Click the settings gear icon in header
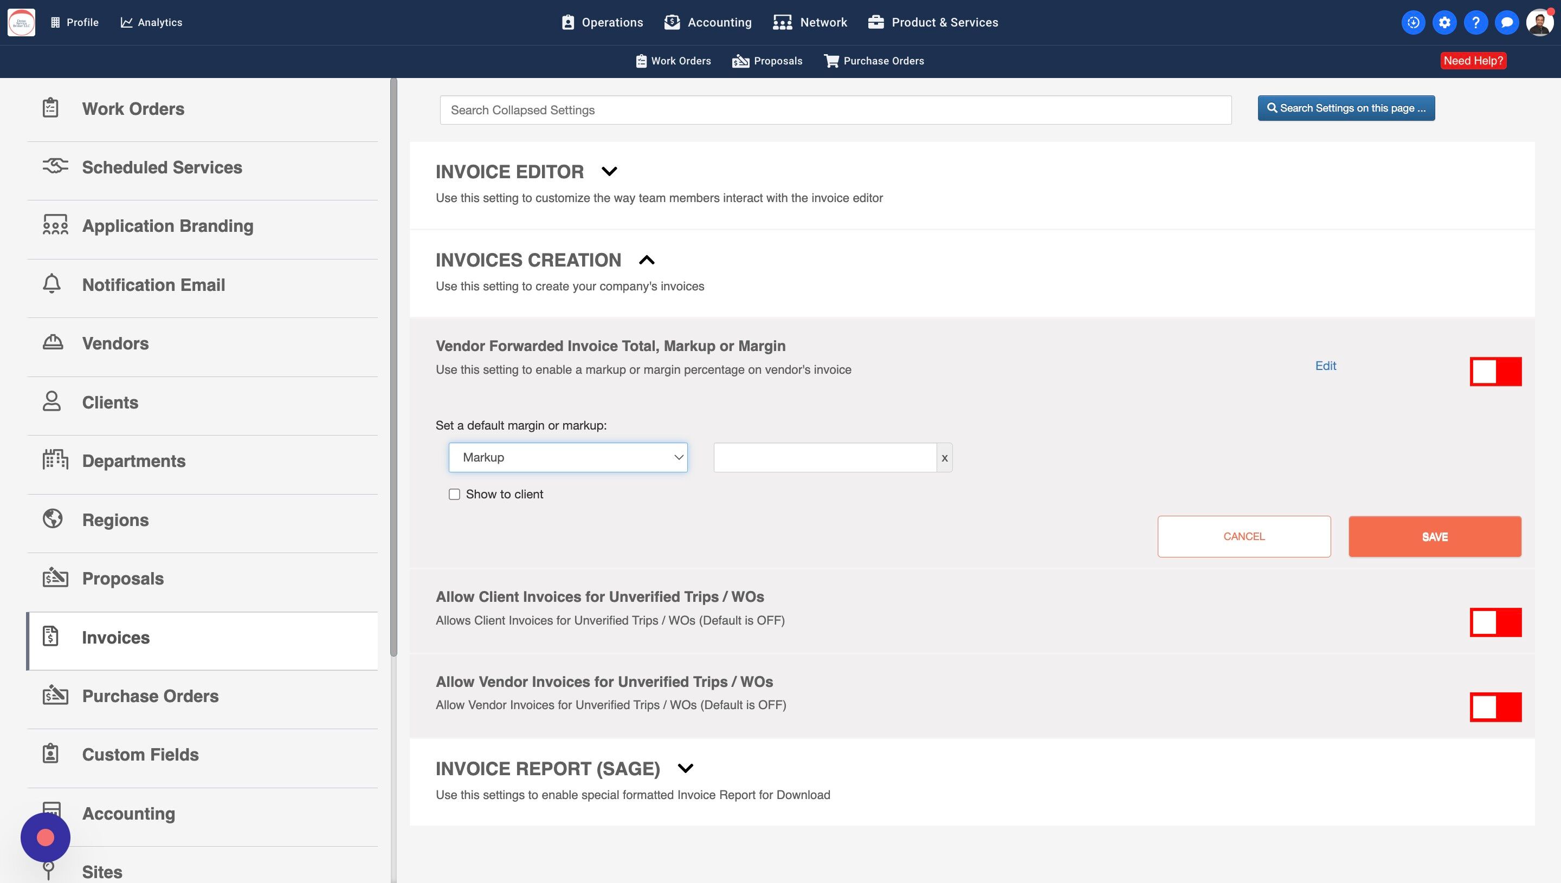 [x=1444, y=22]
